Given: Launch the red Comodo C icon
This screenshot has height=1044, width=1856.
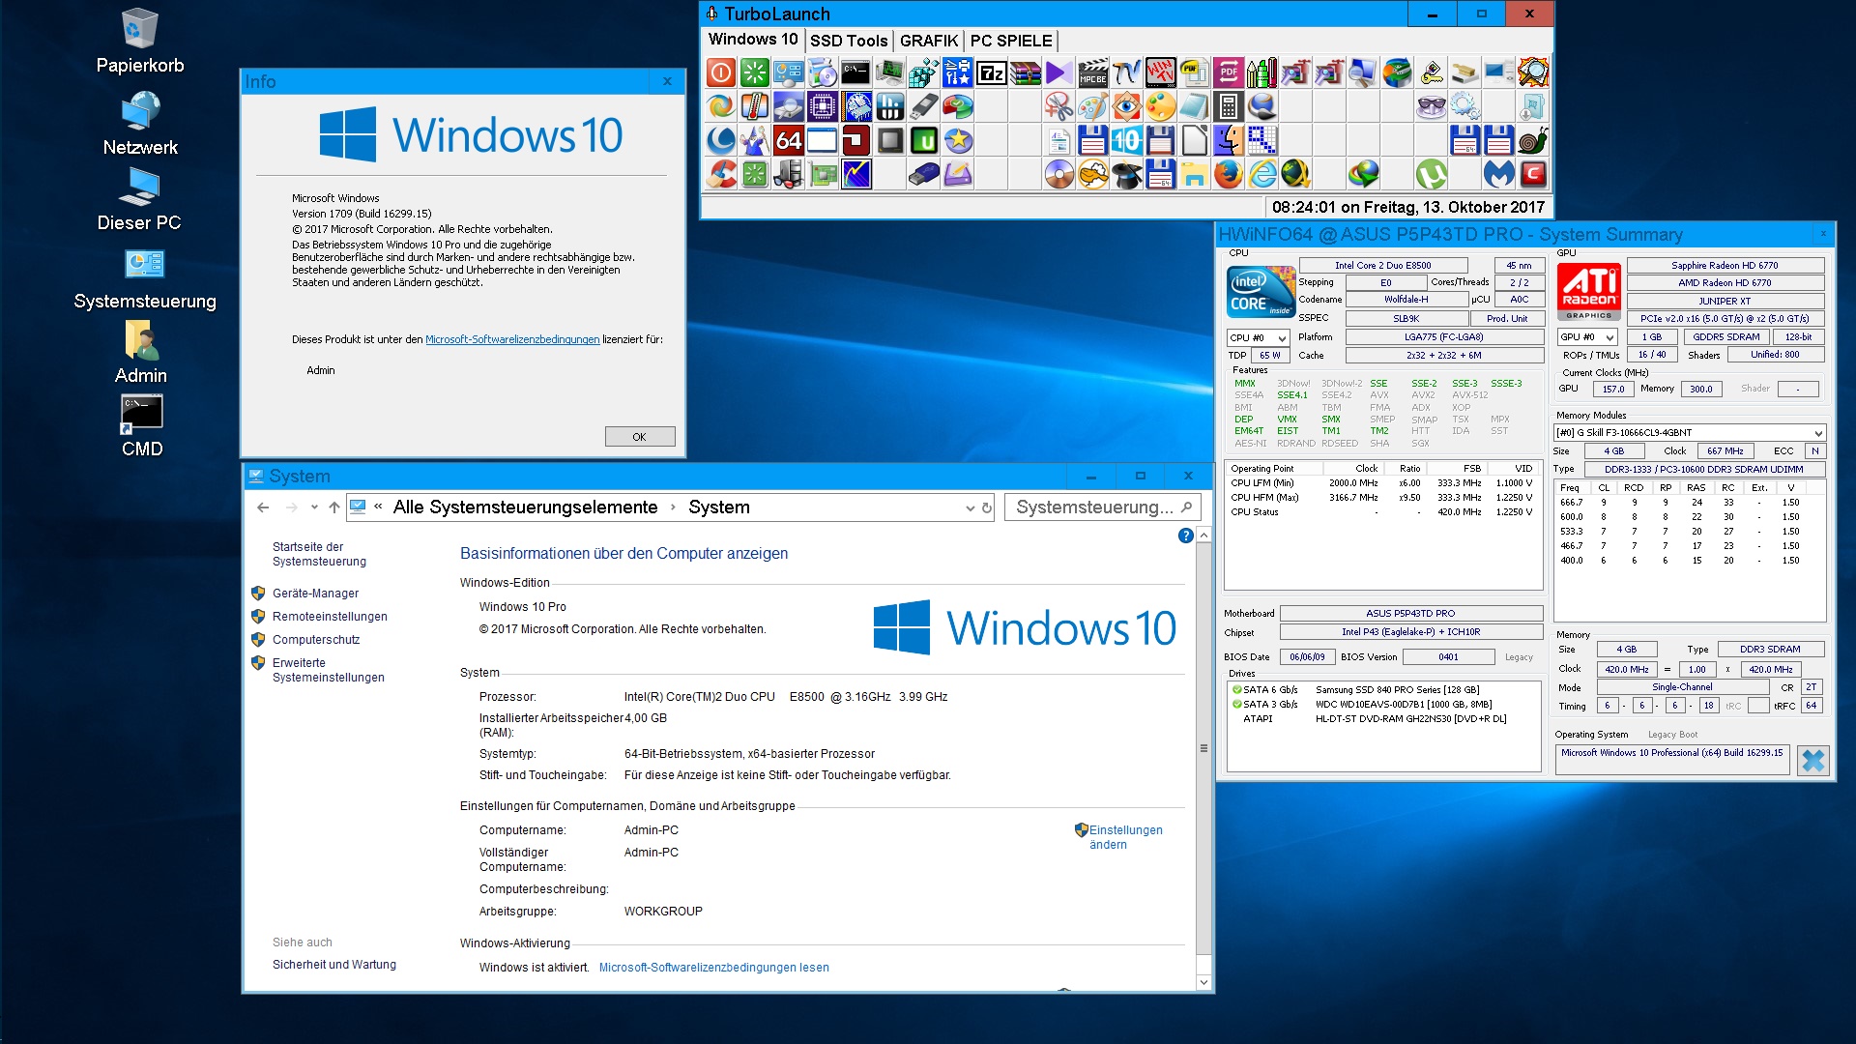Looking at the screenshot, I should (x=1533, y=174).
